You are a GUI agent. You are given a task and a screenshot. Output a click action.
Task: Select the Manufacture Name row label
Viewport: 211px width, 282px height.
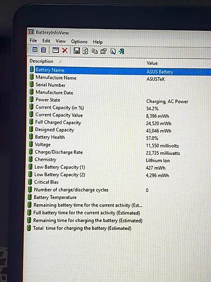[x=56, y=78]
